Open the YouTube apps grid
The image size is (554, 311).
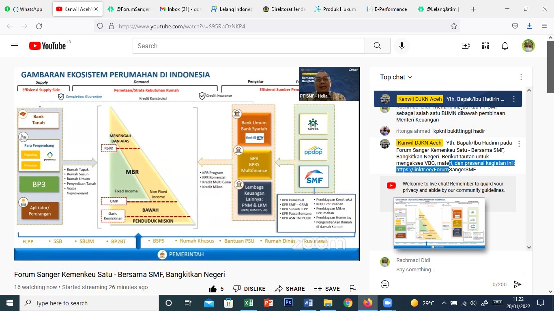tap(485, 46)
